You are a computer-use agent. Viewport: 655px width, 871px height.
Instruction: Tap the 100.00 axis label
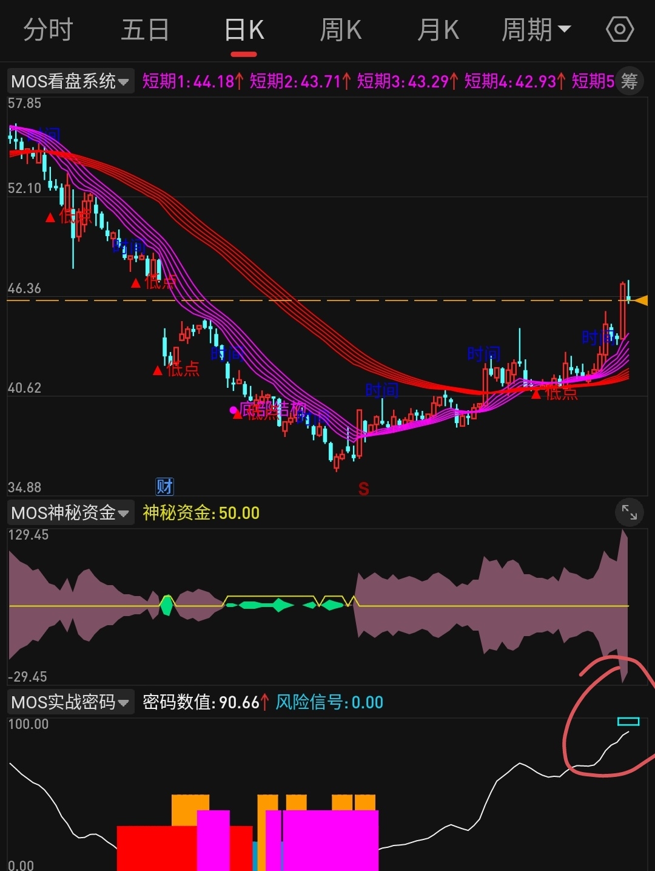pyautogui.click(x=29, y=724)
